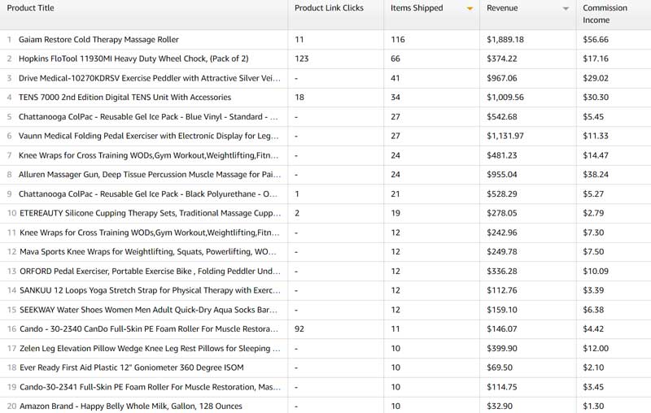This screenshot has height=413, width=651.
Task: Select Cando-30-2341 Foam Roller title
Action: [150, 386]
